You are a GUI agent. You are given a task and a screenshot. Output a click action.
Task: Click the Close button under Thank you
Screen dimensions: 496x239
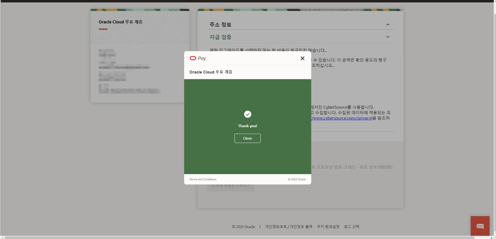247,138
